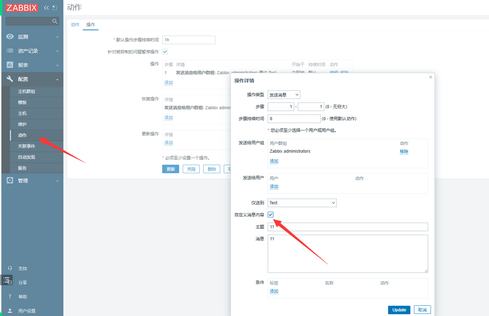Click the search magnifier icon
This screenshot has height=316, width=489.
coord(55,21)
